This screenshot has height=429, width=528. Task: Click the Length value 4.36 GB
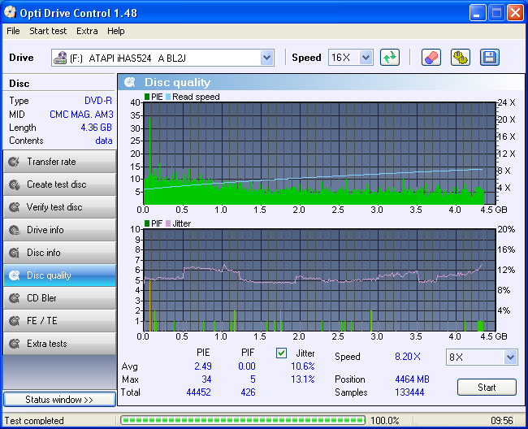click(x=96, y=128)
